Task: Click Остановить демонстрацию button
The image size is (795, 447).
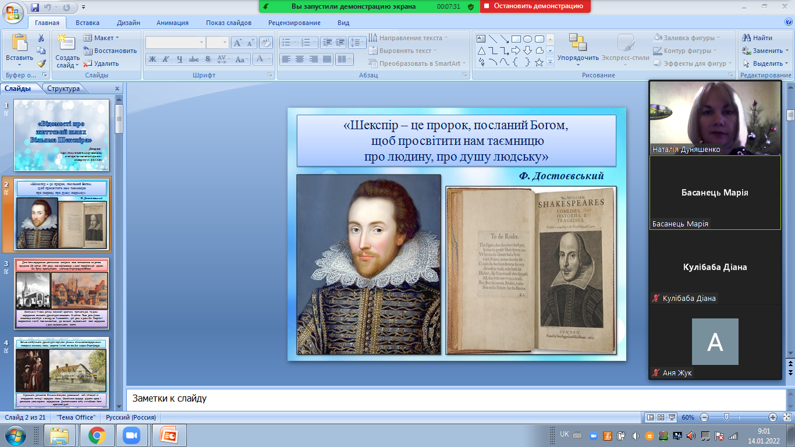Action: (x=536, y=6)
